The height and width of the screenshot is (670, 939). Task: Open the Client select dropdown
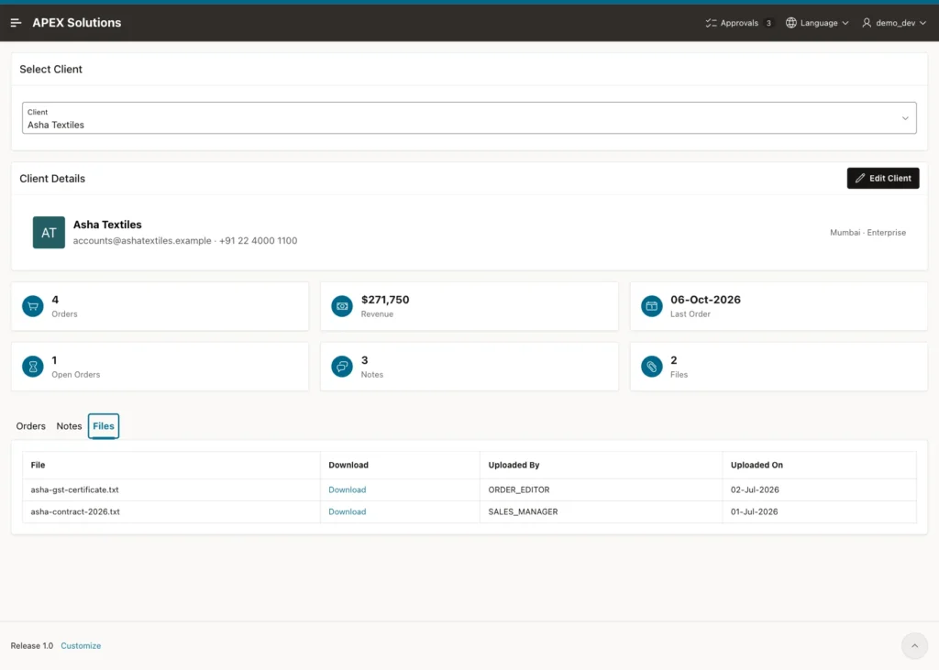(x=469, y=118)
